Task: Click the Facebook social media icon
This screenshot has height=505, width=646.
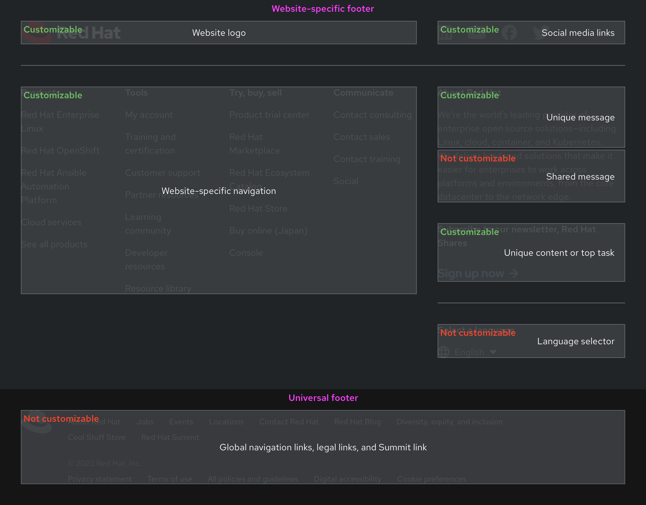Action: point(509,33)
